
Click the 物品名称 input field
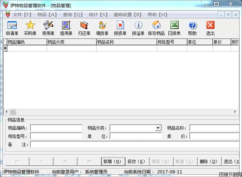215,128
